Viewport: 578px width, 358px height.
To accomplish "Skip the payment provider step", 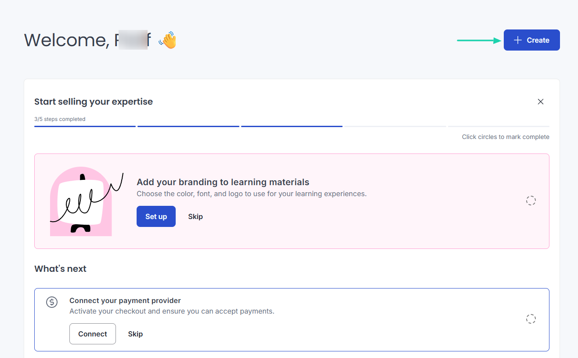I will coord(135,334).
